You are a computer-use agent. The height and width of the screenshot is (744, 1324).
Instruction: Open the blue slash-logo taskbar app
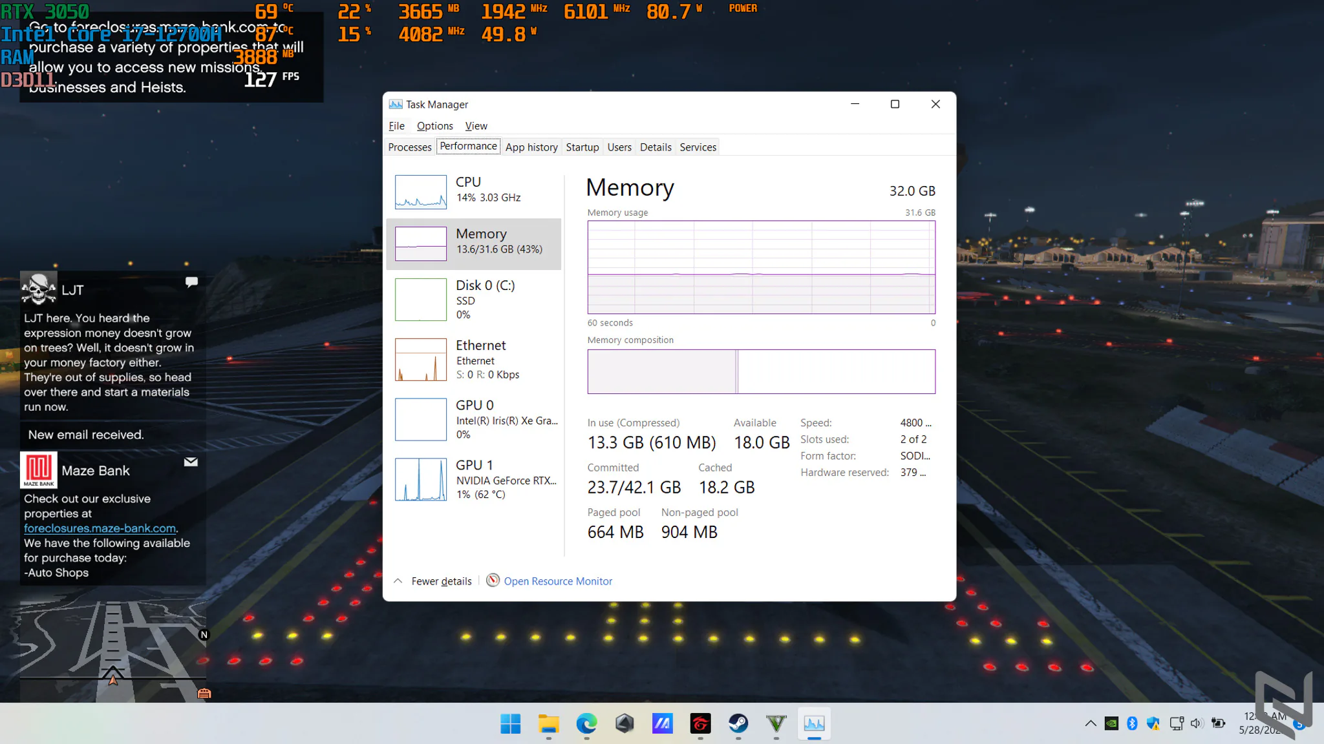[x=662, y=723]
